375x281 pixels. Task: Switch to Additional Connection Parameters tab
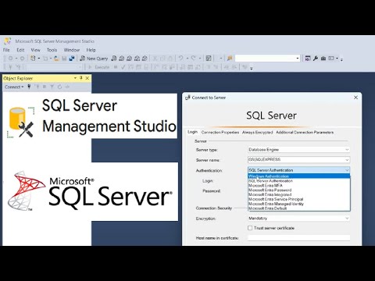(x=305, y=132)
